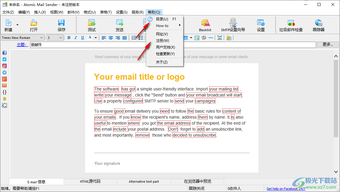This screenshot has height=192, width=340.
Task: Open the Blacklist tool
Action: 205,25
